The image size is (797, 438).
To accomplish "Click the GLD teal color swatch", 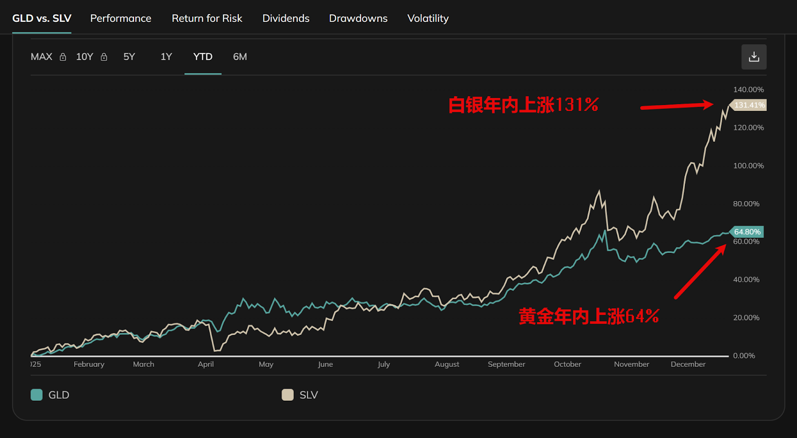I will [x=37, y=395].
